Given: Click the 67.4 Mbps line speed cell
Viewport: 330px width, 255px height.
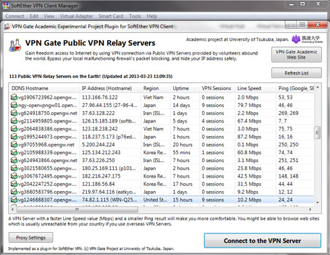Looking at the screenshot, I should [x=249, y=121].
